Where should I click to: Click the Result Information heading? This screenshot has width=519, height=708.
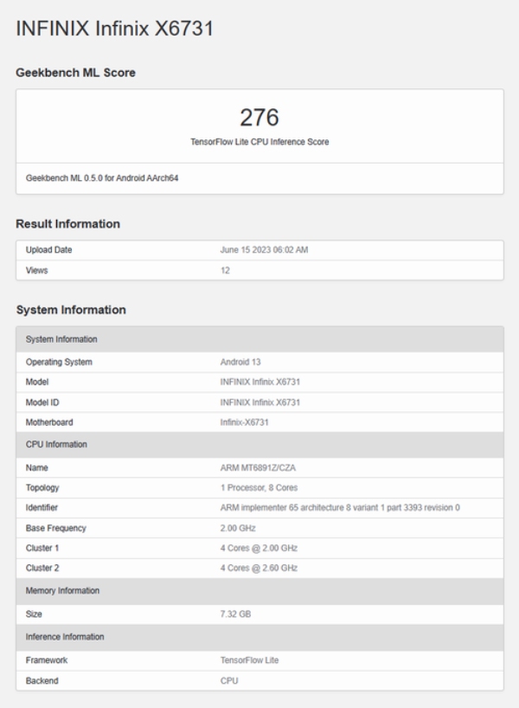67,224
